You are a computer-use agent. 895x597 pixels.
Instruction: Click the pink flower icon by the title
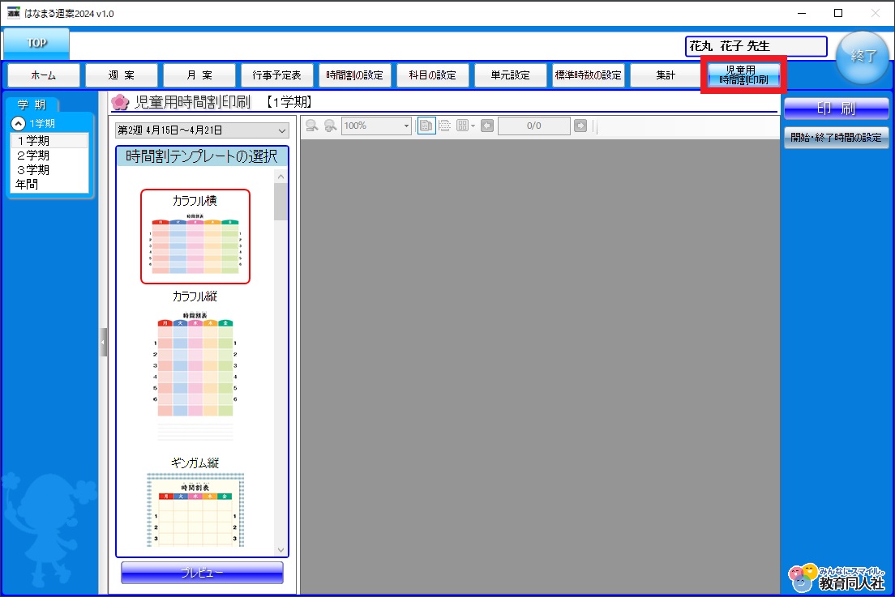coord(120,102)
